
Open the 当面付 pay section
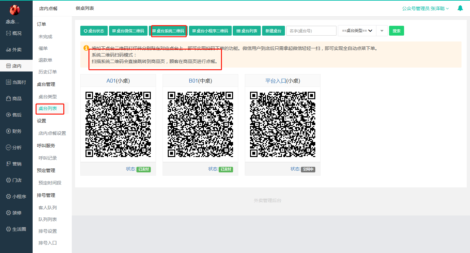[16, 82]
